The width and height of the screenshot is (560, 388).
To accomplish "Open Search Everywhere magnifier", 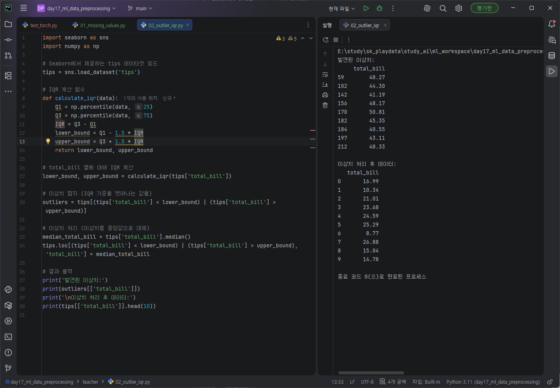I will 443,8.
